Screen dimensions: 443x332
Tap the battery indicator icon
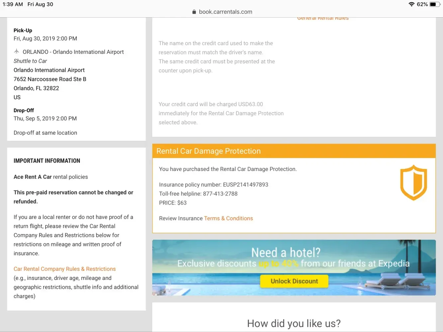[x=434, y=4]
